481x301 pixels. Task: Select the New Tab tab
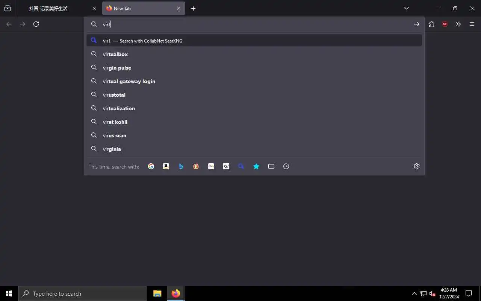click(143, 8)
